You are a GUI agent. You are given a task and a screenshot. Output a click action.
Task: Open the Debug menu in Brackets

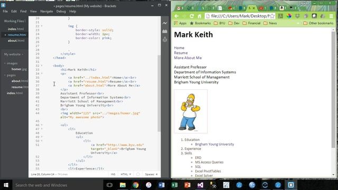pyautogui.click(x=61, y=12)
